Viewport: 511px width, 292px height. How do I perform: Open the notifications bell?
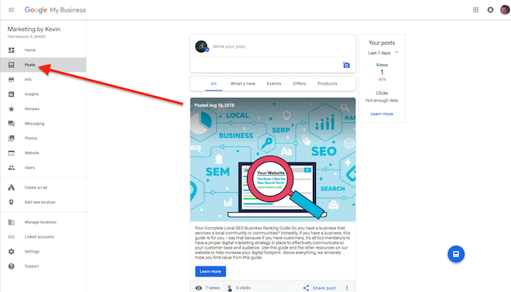(490, 10)
